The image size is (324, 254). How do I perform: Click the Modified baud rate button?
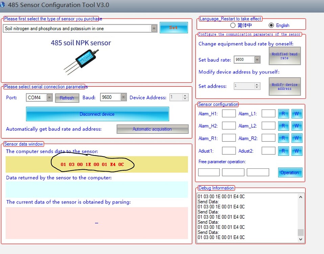(x=284, y=56)
